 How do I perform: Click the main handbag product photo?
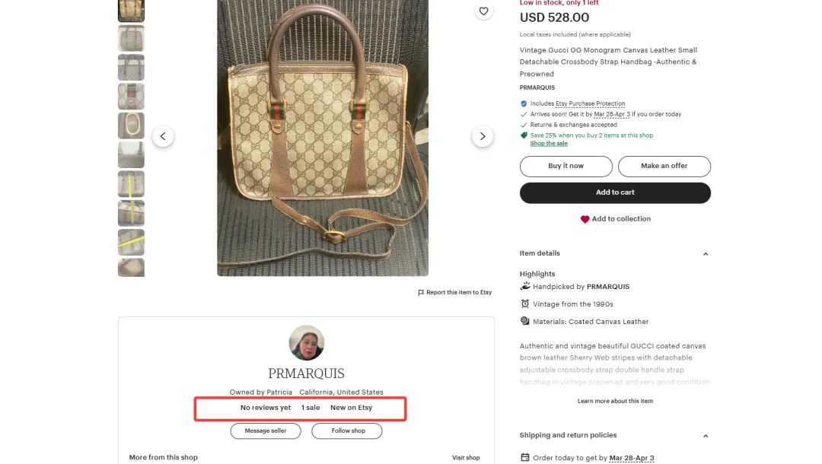(x=323, y=137)
